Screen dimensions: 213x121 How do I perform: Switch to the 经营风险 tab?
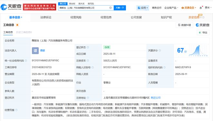point(76,17)
